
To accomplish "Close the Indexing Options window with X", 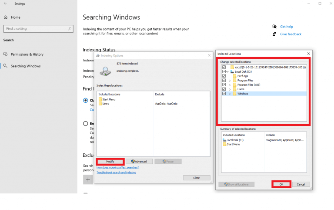I will (x=209, y=55).
